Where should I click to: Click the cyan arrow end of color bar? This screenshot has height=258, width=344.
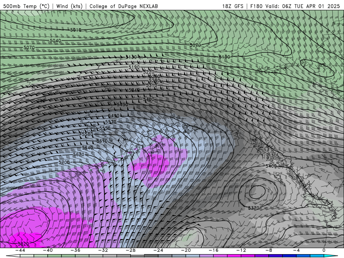pos(331,256)
